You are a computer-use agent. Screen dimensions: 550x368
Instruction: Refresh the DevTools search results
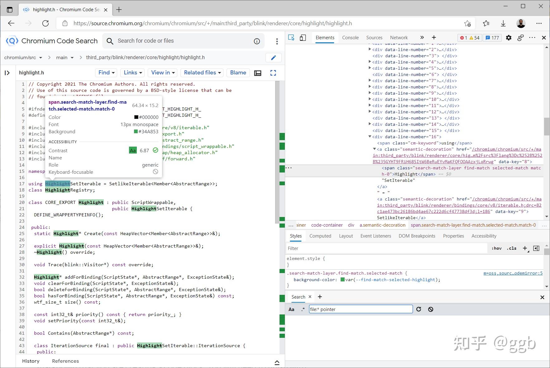pyautogui.click(x=419, y=309)
